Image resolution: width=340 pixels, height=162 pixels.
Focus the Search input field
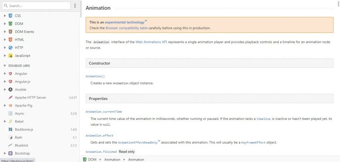36,6
